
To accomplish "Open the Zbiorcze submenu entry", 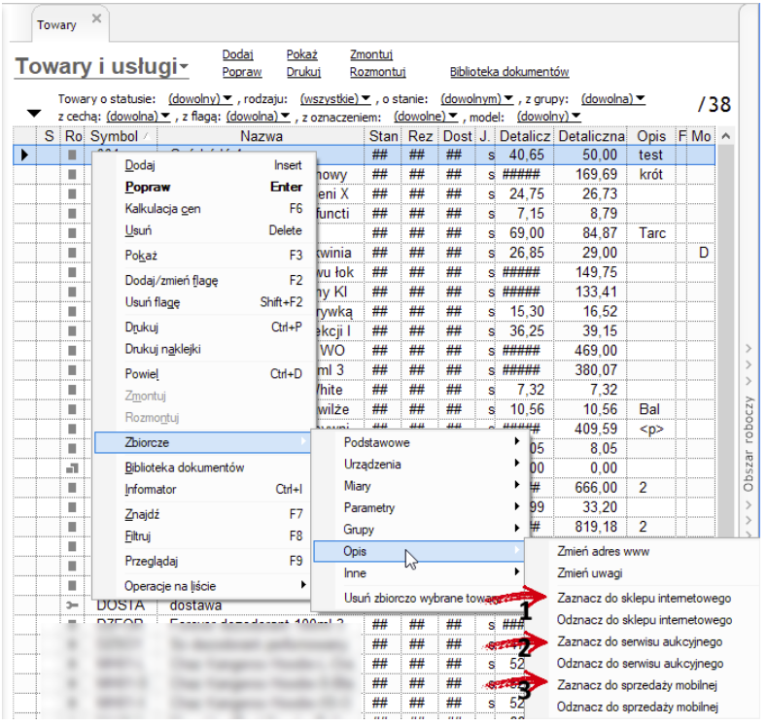I will click(202, 442).
